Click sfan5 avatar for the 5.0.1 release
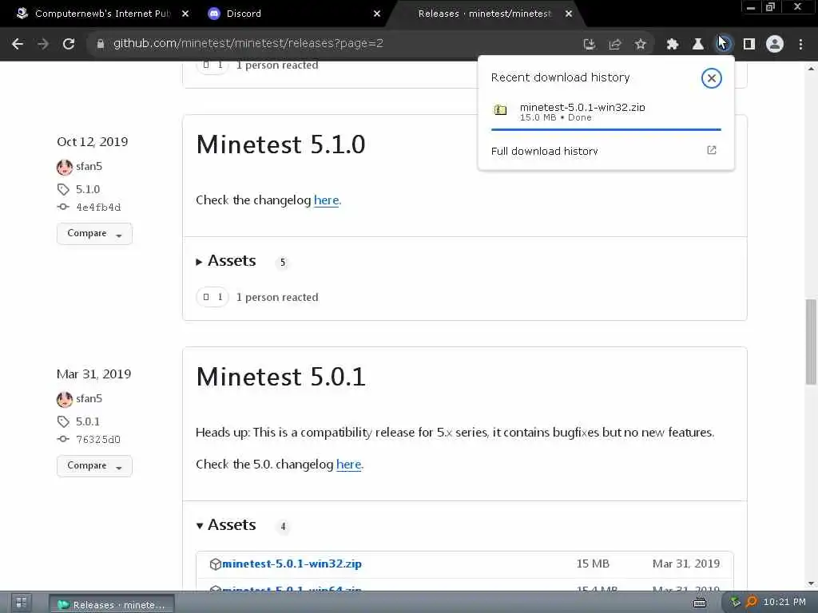The height and width of the screenshot is (613, 818). click(x=65, y=400)
